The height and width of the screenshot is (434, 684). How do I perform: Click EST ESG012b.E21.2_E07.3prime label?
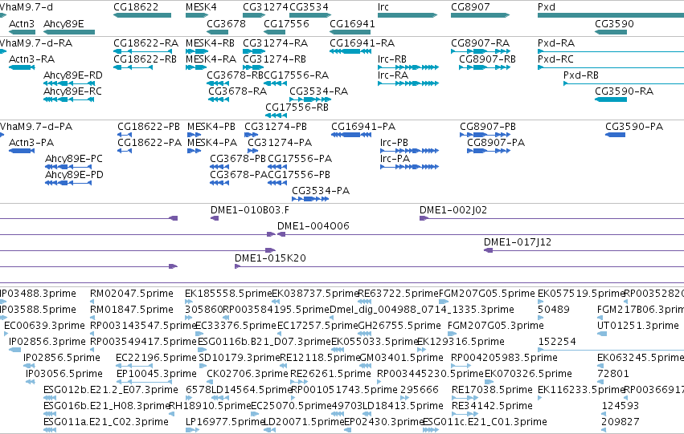click(x=111, y=391)
